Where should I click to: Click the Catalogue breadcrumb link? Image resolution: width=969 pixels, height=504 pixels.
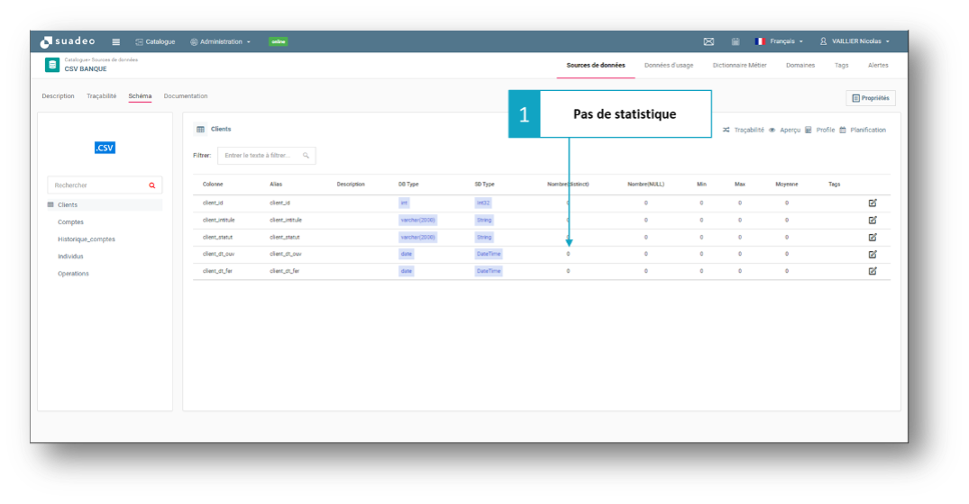(76, 59)
